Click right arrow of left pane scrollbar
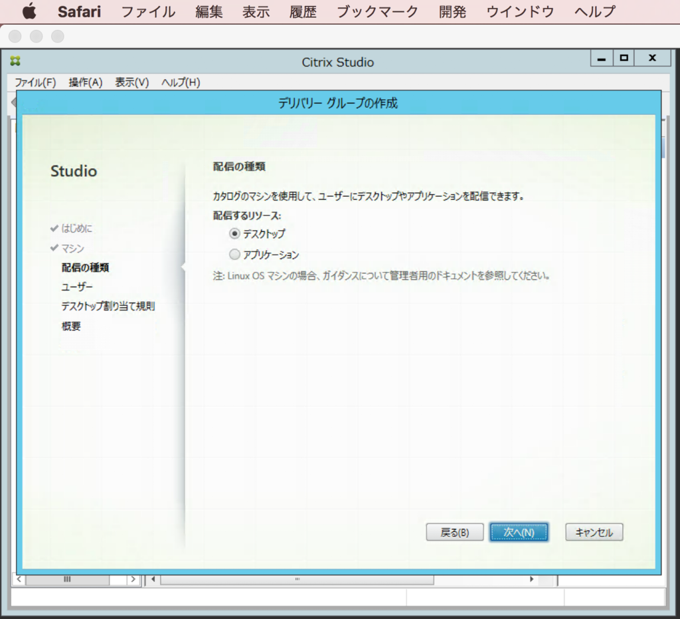The height and width of the screenshot is (619, 680). pyautogui.click(x=133, y=579)
